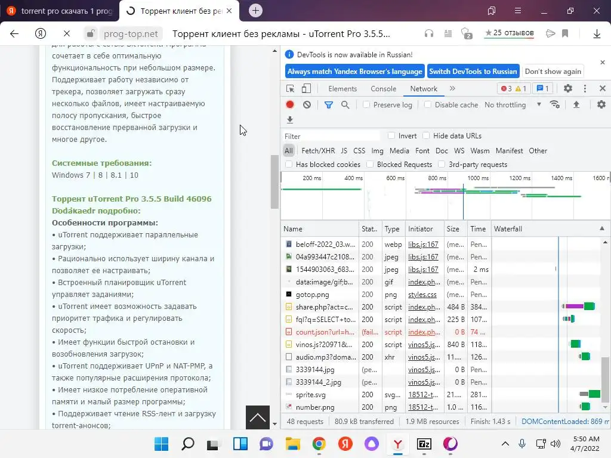Viewport: 611px width, 458px height.
Task: Check Blocked Requests checkbox
Action: pyautogui.click(x=370, y=165)
